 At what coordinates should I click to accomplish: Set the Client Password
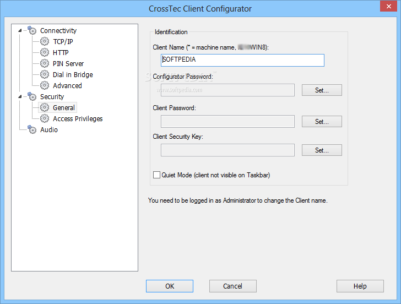coord(322,122)
